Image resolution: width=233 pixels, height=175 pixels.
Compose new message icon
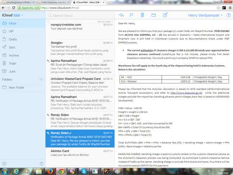point(165,15)
